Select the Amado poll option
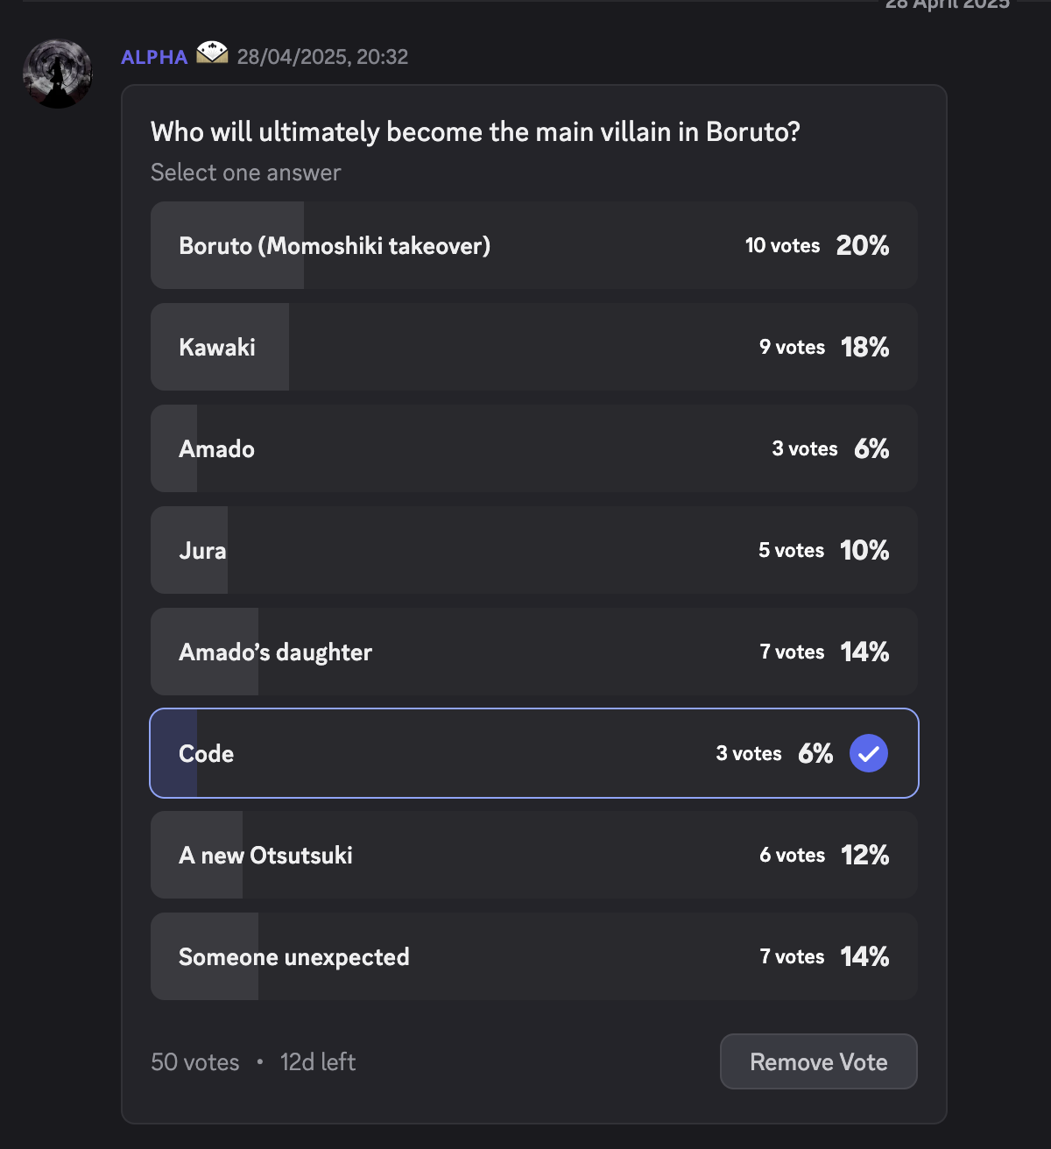The height and width of the screenshot is (1149, 1051). click(x=534, y=448)
